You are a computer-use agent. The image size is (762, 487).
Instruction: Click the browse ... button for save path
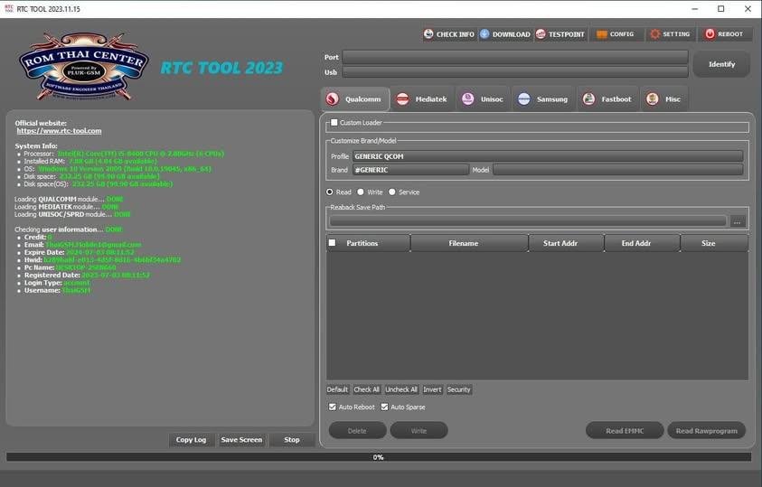(738, 221)
